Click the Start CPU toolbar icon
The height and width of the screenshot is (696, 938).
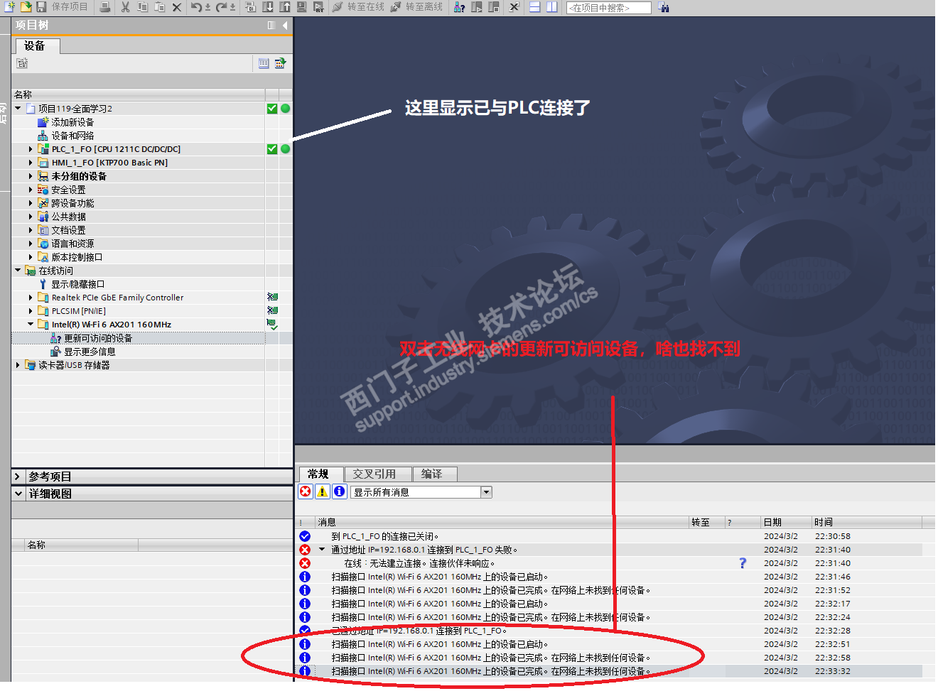tap(477, 7)
